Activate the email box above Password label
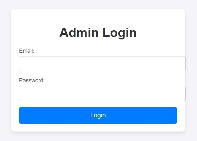 pyautogui.click(x=102, y=64)
